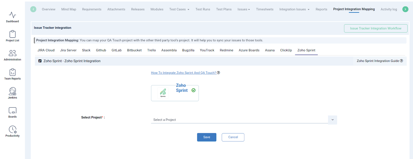Screen dimensions: 413x159
Task: Expand the Test Cases dropdown menu
Action: point(179,9)
